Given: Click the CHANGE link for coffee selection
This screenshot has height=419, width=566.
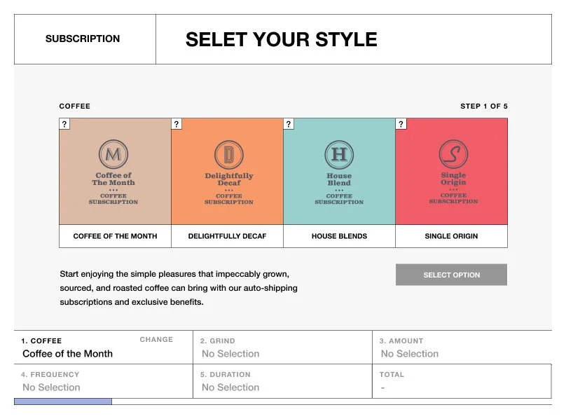Looking at the screenshot, I should pyautogui.click(x=157, y=340).
